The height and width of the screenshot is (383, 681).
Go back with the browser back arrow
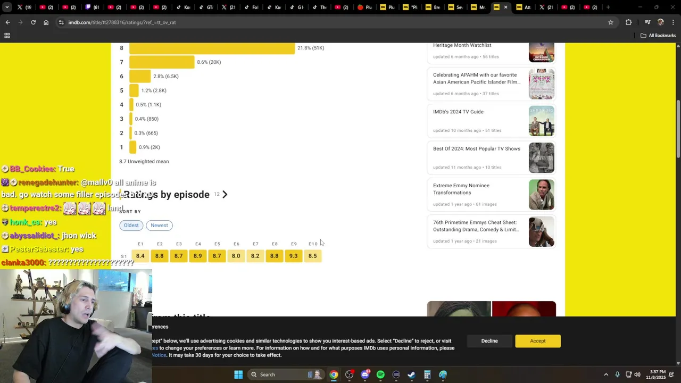coord(7,22)
